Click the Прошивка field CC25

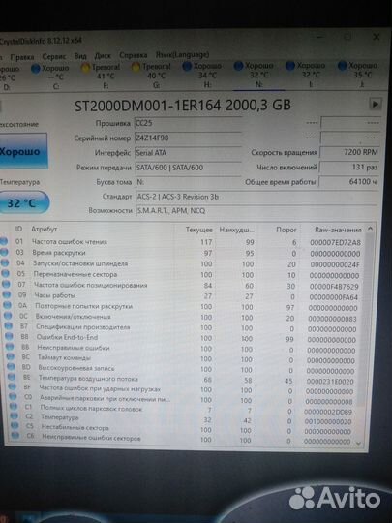pos(188,123)
